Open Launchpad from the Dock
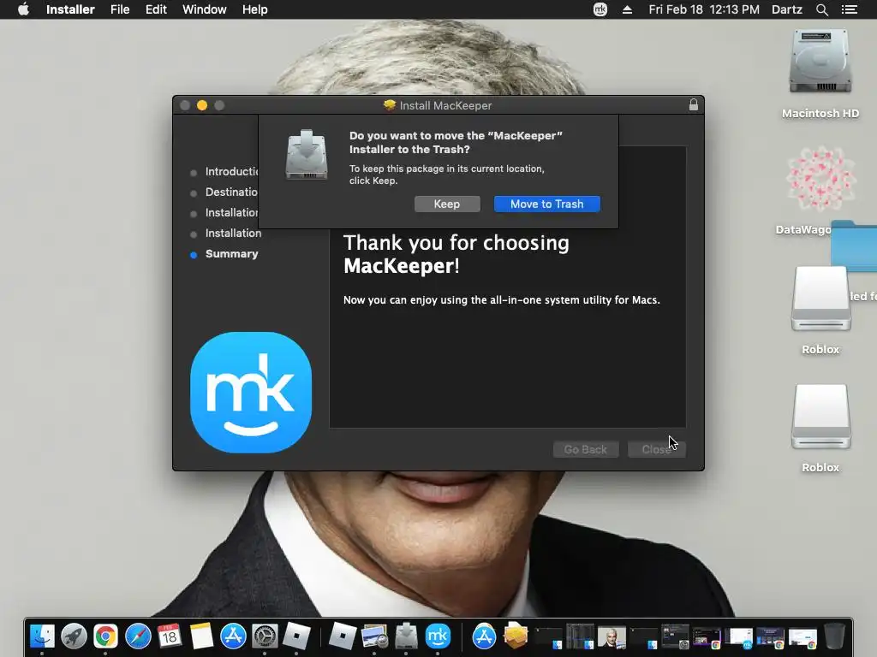Screen dimensions: 877x657 pos(74,636)
